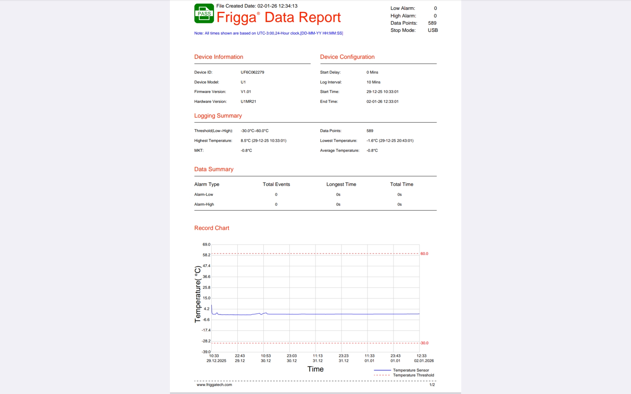Viewport: 631px width, 394px height.
Task: Click the Device ID value UF6C062279
Action: click(x=252, y=72)
